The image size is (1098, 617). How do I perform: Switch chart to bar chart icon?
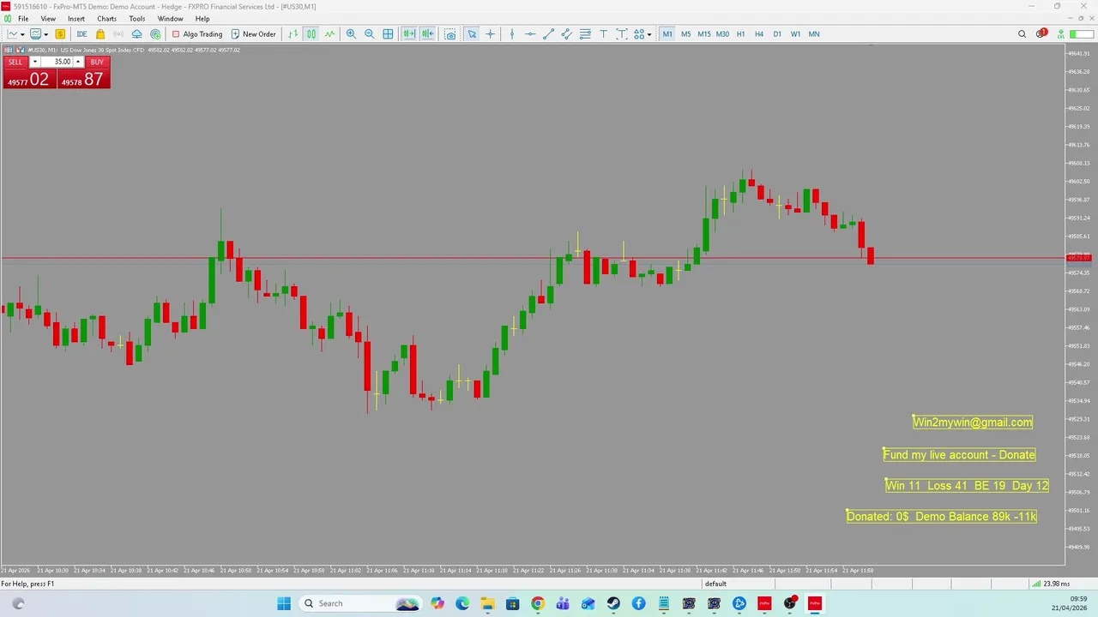click(x=293, y=34)
